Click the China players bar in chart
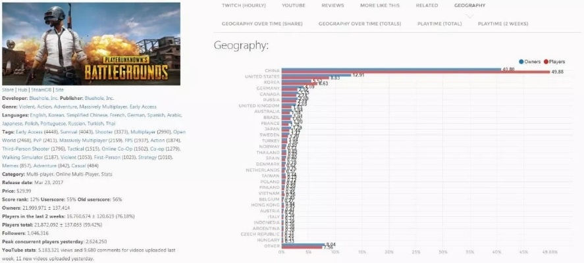The width and height of the screenshot is (584, 263). pyautogui.click(x=415, y=72)
